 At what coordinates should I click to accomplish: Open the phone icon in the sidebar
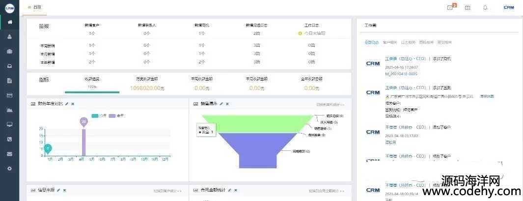click(x=10, y=139)
